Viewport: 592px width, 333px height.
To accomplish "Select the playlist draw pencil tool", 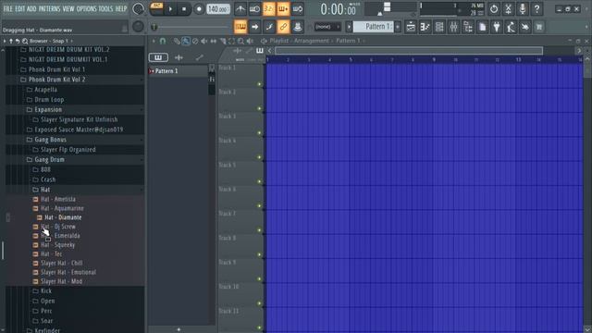I will coord(177,41).
